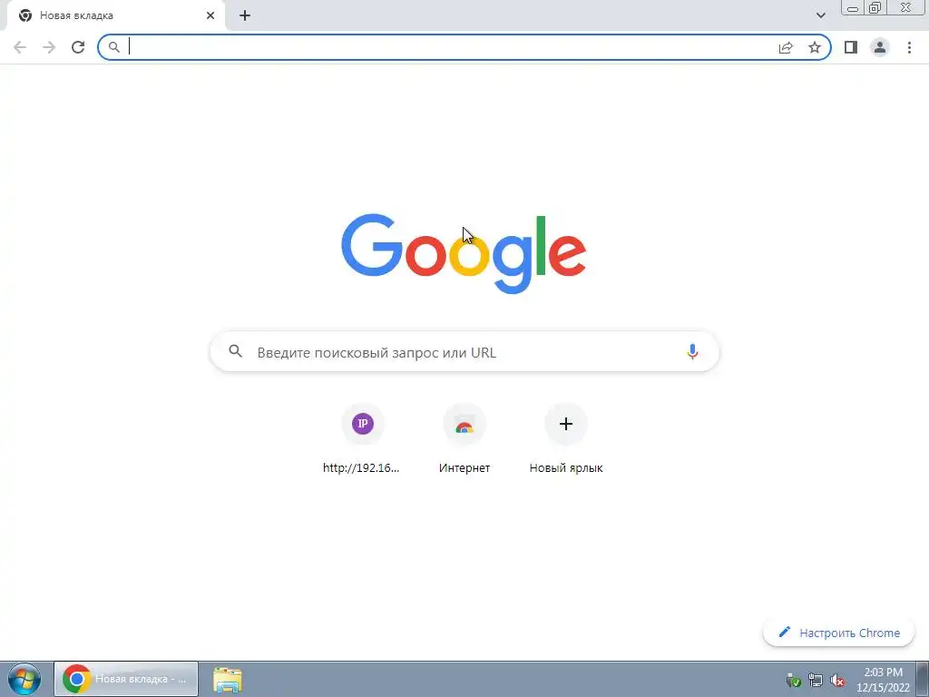Click the Show desktop strip

pos(923,679)
